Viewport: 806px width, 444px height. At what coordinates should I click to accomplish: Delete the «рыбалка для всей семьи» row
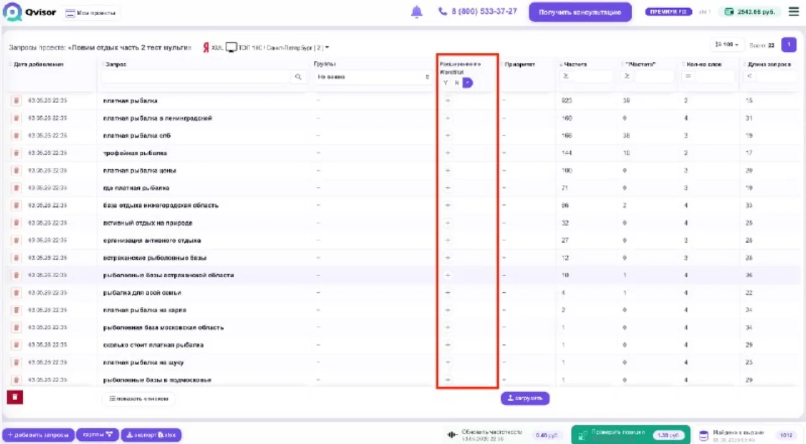(16, 292)
